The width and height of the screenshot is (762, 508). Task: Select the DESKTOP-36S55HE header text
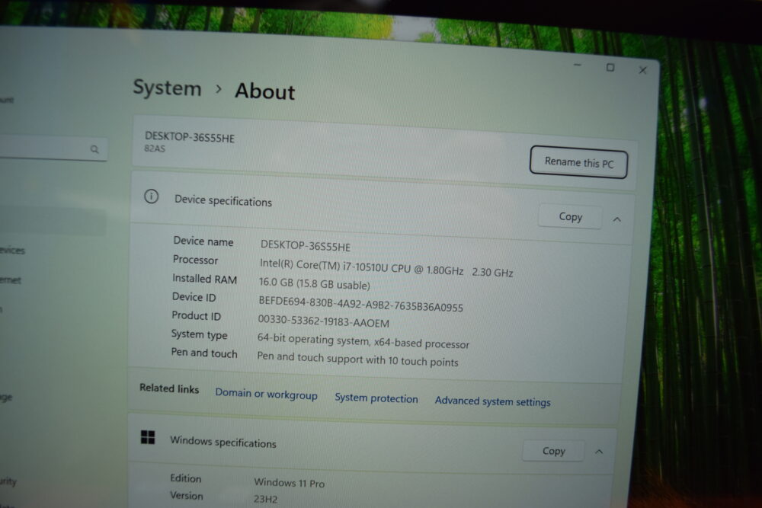tap(190, 137)
